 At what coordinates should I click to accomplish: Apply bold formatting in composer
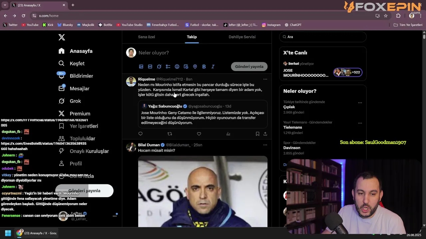(x=204, y=67)
